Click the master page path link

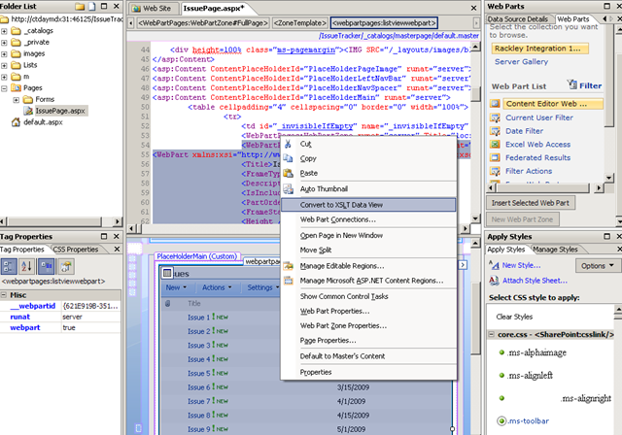[x=399, y=36]
